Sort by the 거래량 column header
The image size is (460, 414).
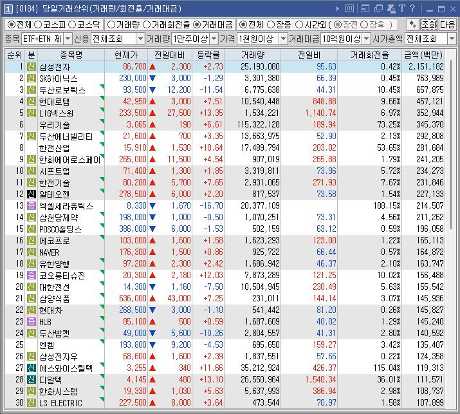(253, 55)
